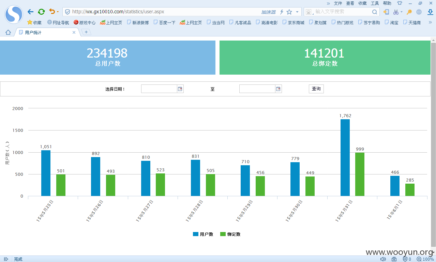
Task: Click the security shield icon in address bar
Action: [x=67, y=12]
